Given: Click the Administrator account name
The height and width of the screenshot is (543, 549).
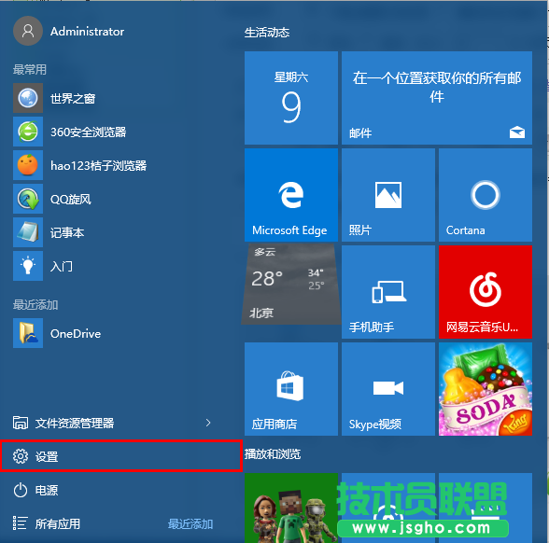Looking at the screenshot, I should tap(87, 32).
